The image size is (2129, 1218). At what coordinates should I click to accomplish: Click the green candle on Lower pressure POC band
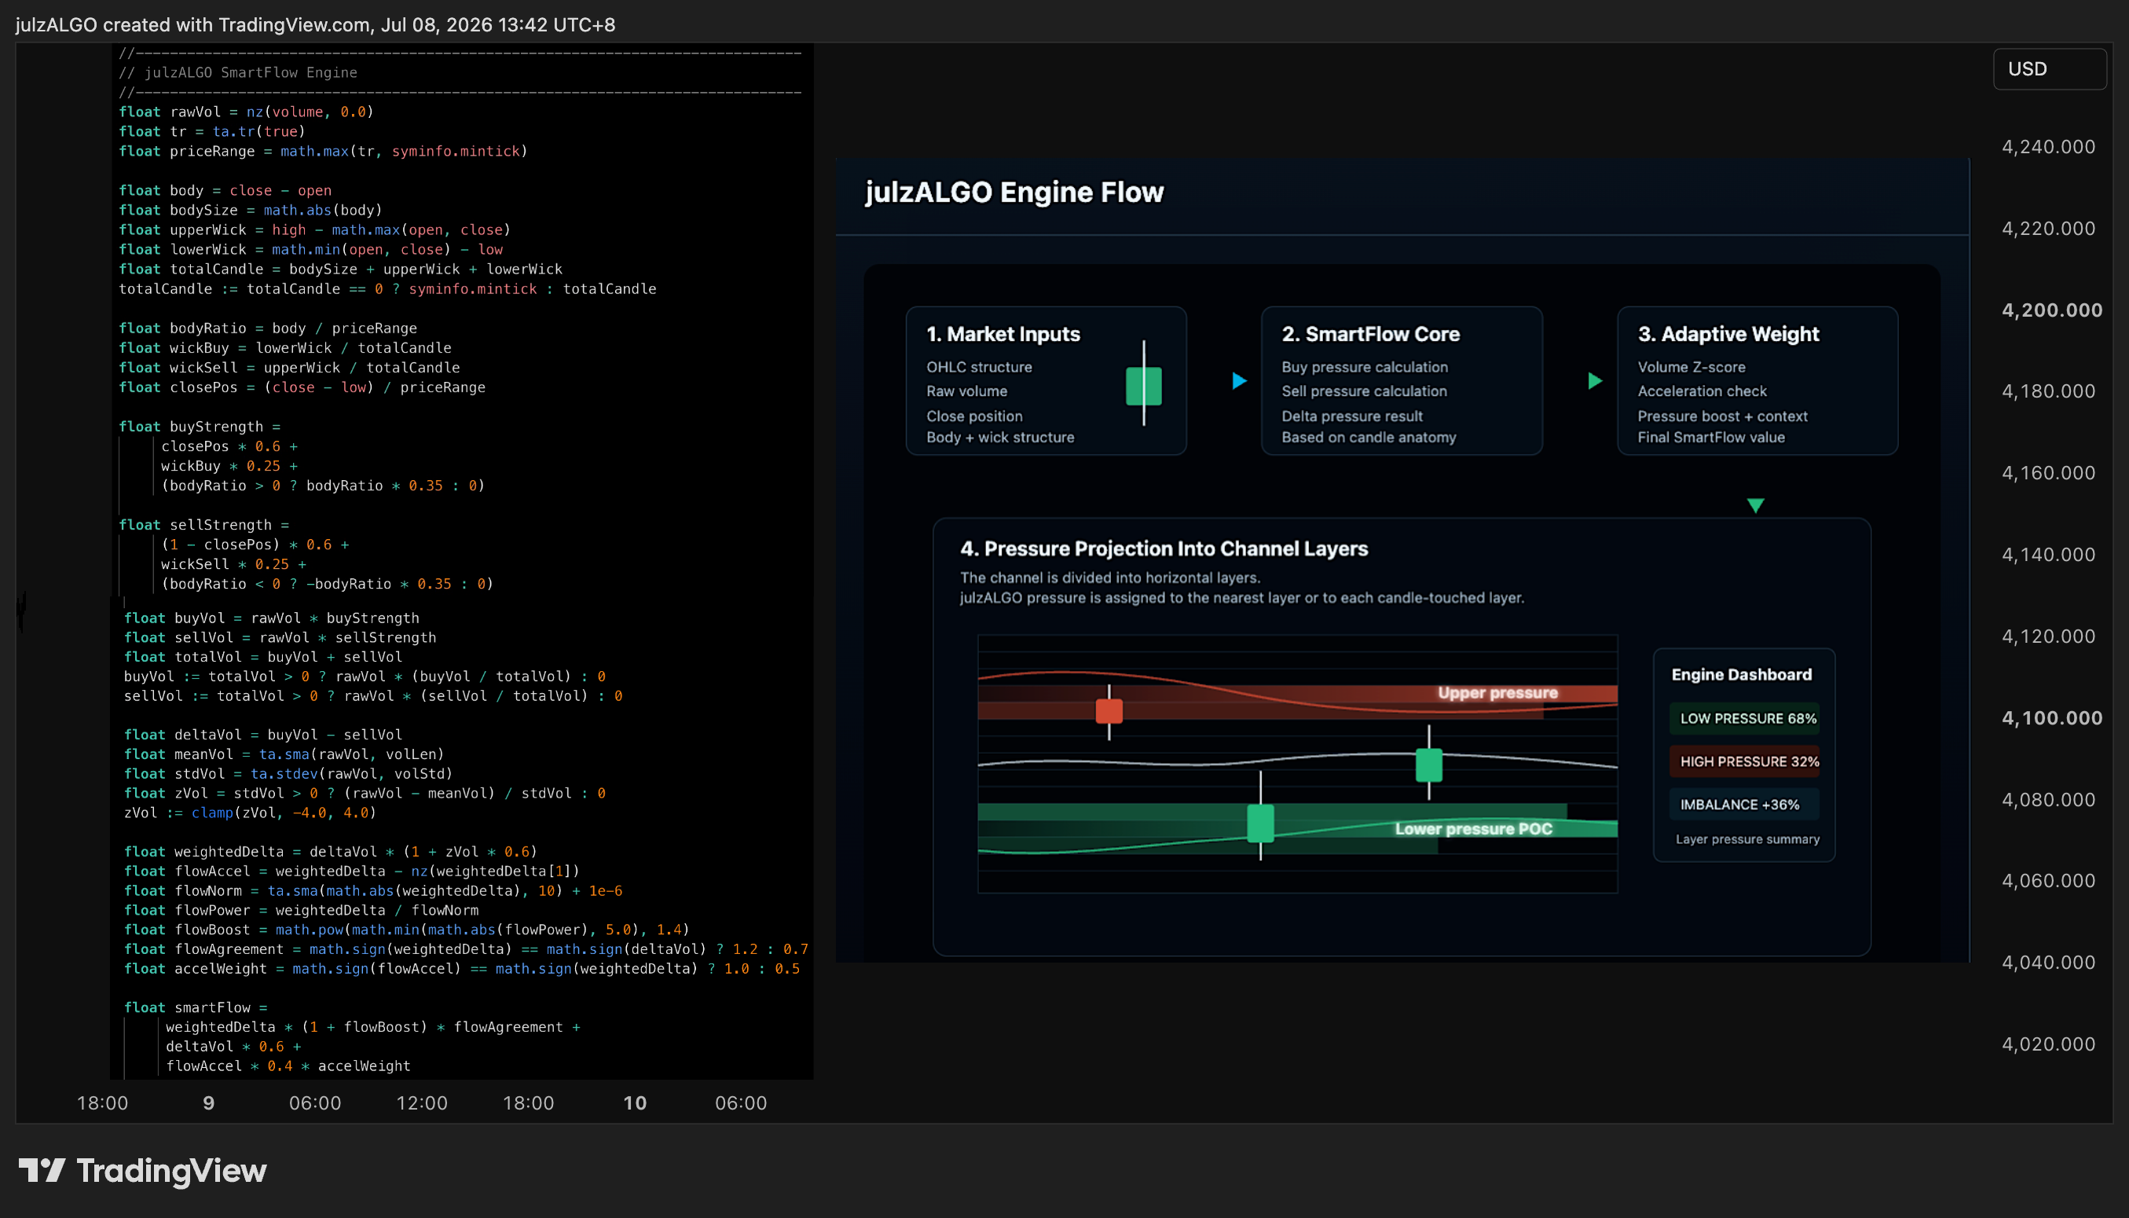[1260, 824]
